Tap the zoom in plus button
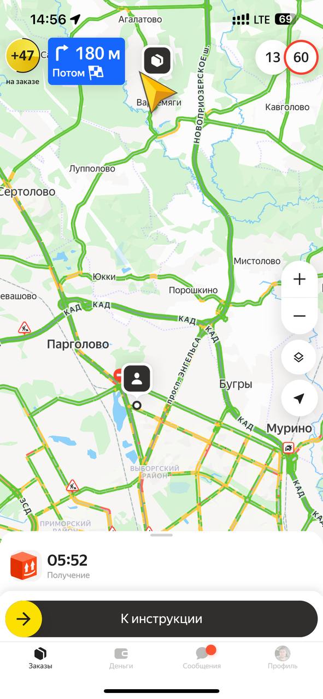Viewport: 323px width, 699px height. pos(299,280)
